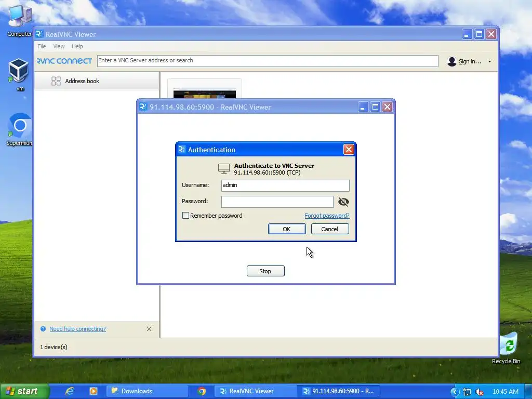
Task: Select Address book in sidebar
Action: click(97, 81)
